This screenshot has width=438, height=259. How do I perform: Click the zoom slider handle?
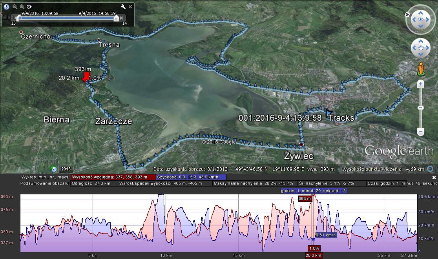[x=420, y=107]
